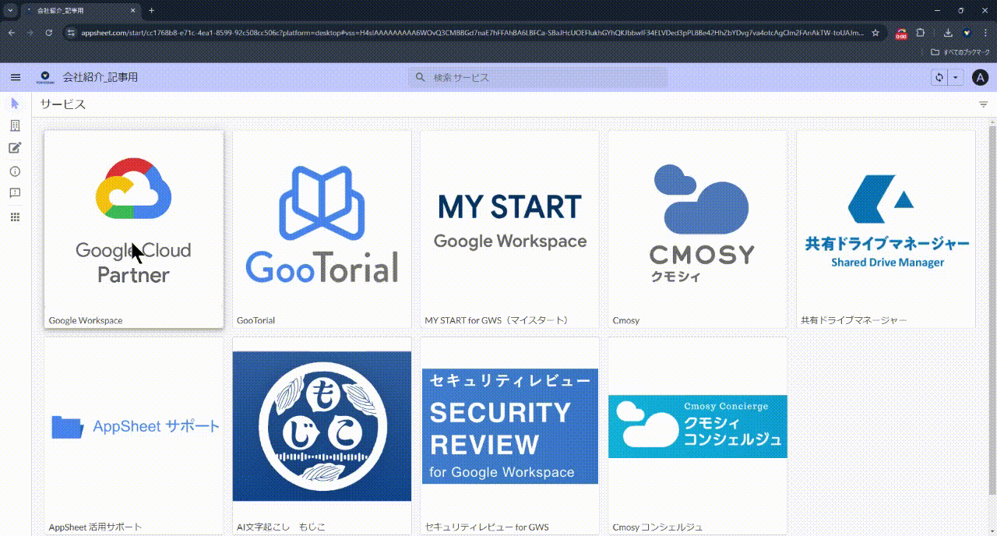997x536 pixels.
Task: Focus the 検索 サービス search field
Action: click(x=538, y=78)
